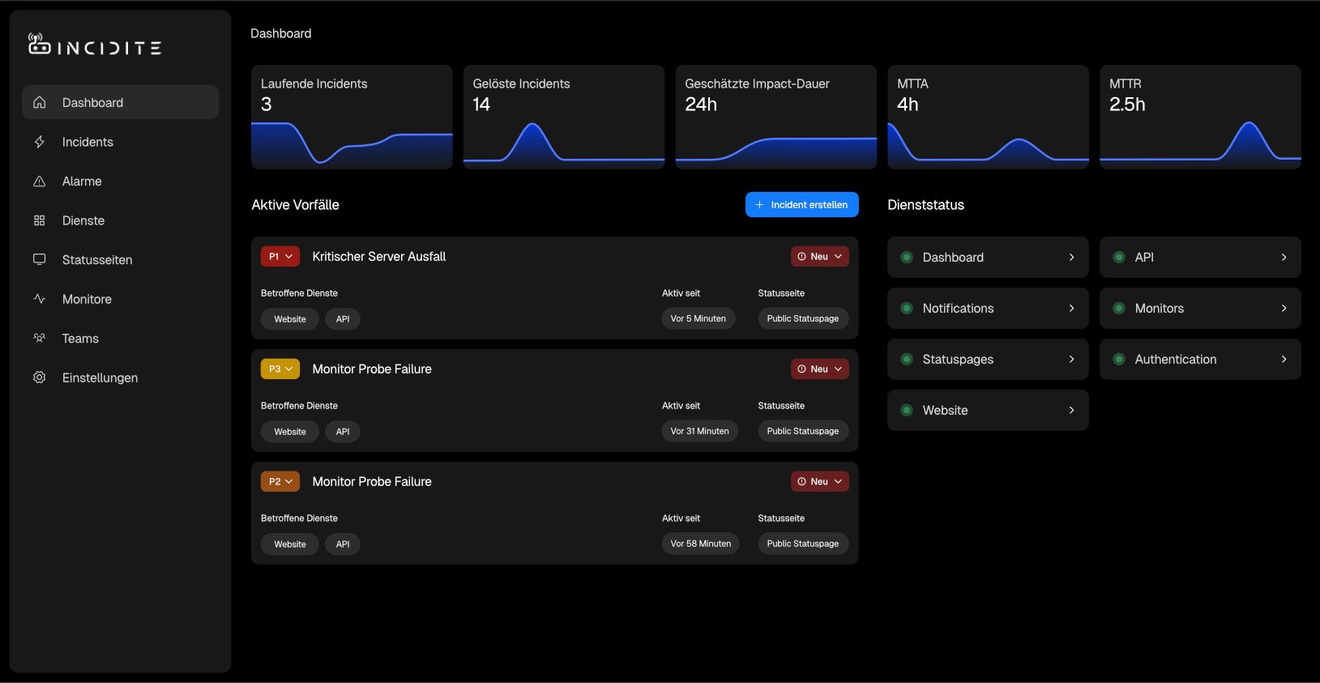Click the Incidite logo icon

coord(39,44)
